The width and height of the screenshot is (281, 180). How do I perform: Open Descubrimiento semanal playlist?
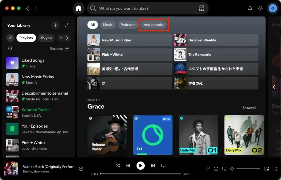(39, 96)
